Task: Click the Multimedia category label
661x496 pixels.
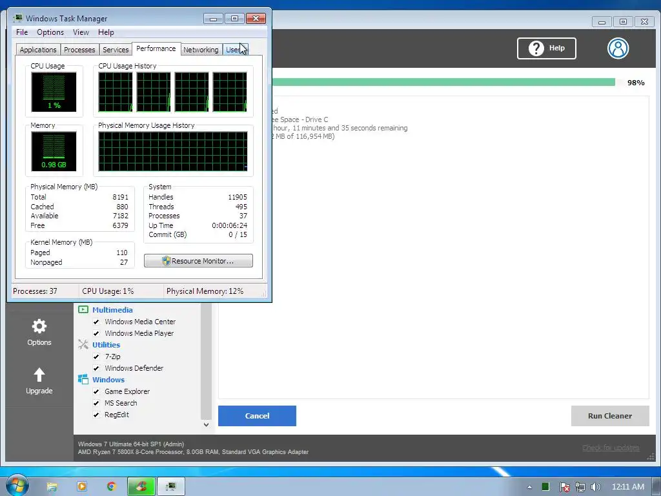Action: pos(112,310)
